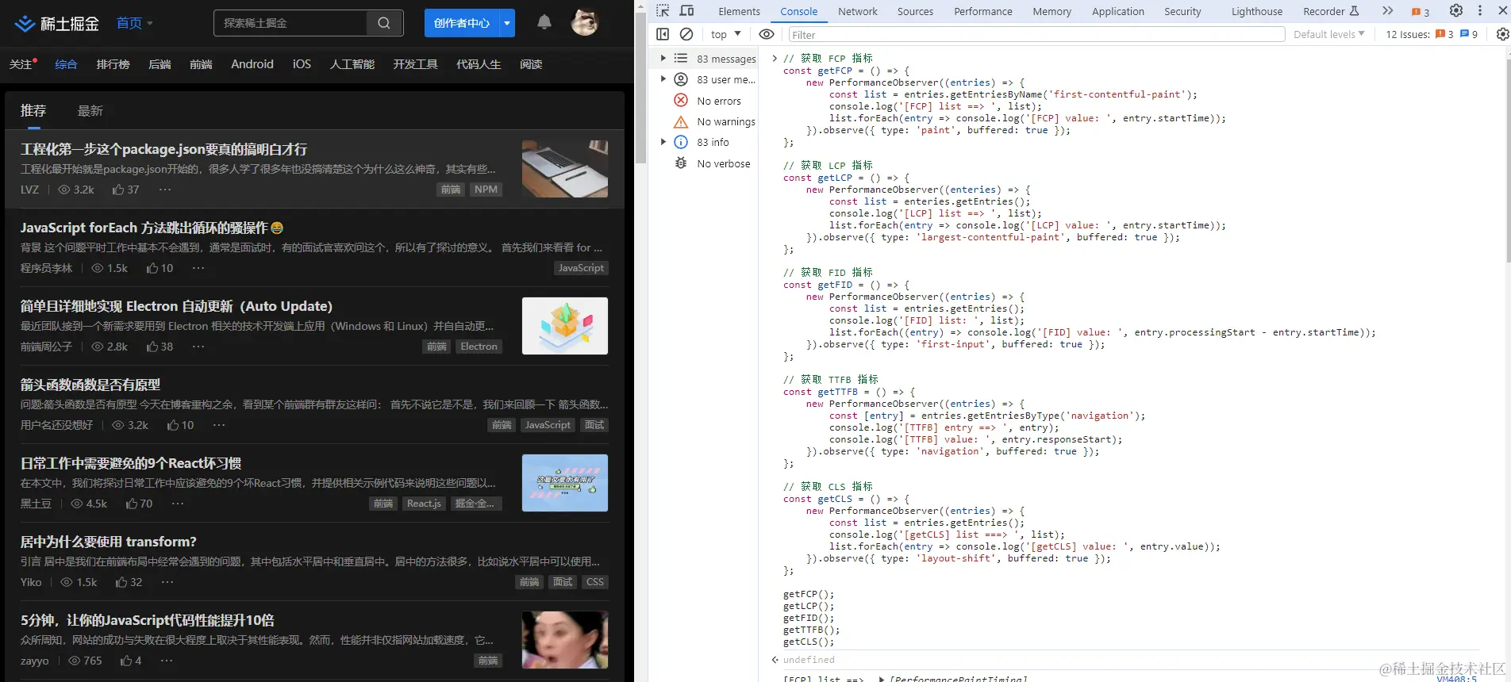
Task: Switch to the Performance tab
Action: (x=983, y=11)
